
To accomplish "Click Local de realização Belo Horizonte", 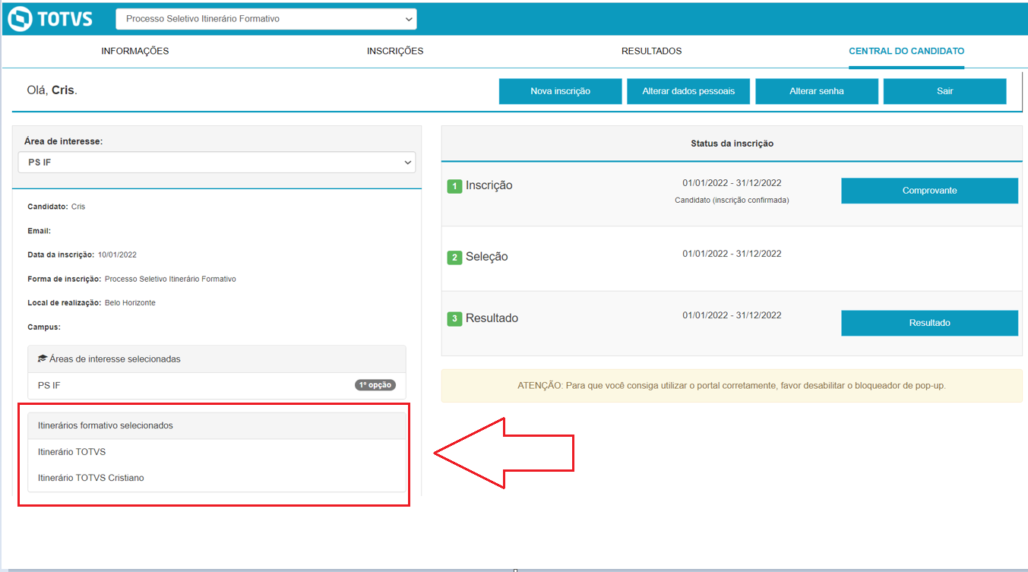I will (91, 303).
